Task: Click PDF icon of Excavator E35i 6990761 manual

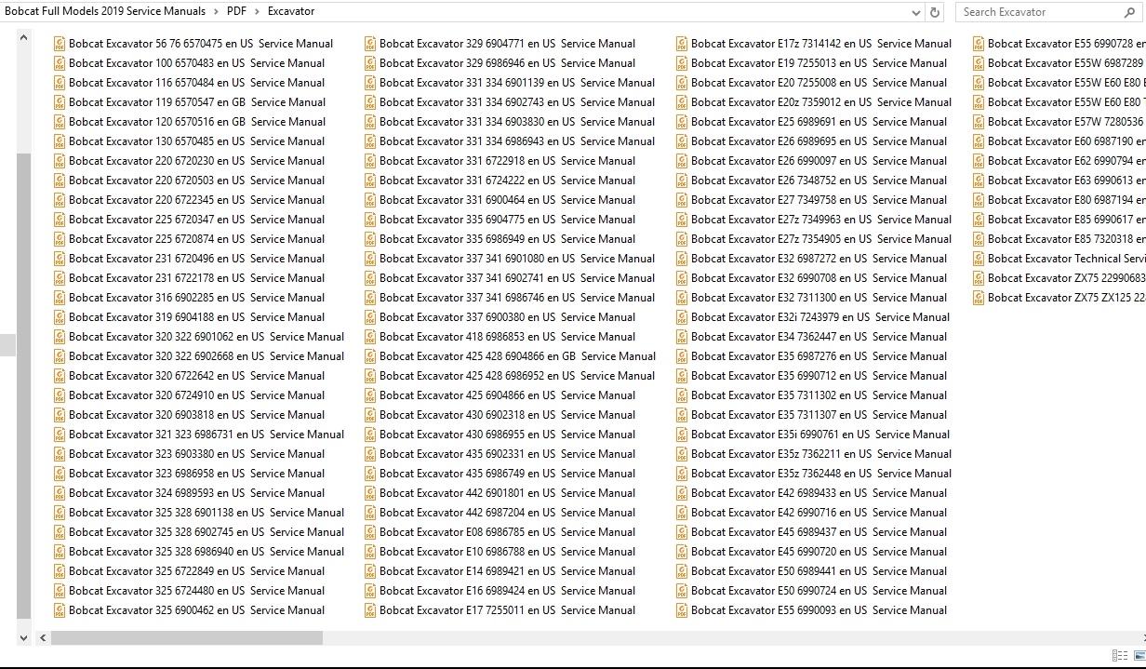Action: 682,435
